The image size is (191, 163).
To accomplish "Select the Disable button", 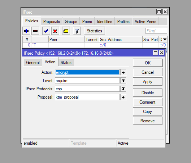I will pyautogui.click(x=148, y=93).
